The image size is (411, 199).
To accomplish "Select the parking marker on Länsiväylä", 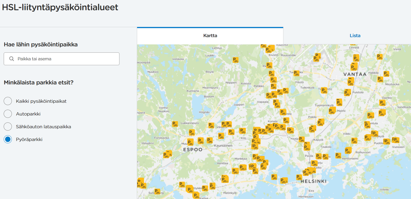I will [284, 181].
